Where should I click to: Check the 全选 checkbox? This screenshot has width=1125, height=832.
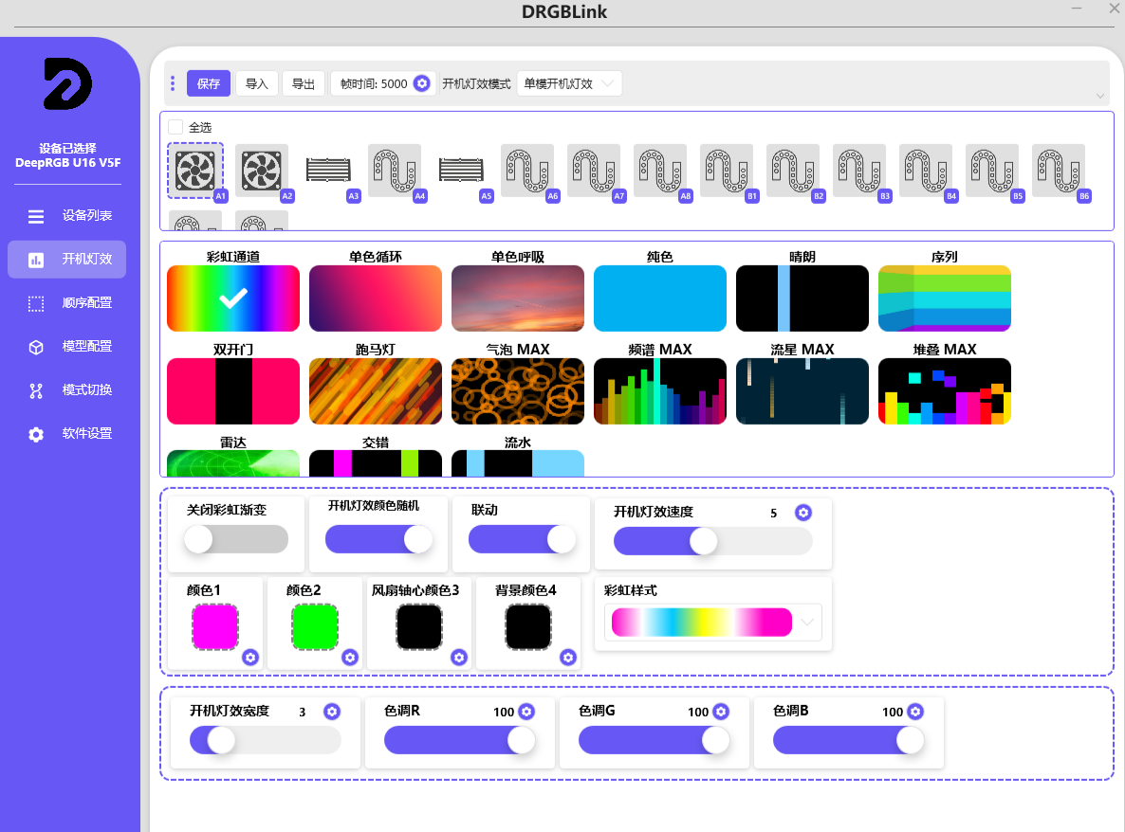point(175,127)
